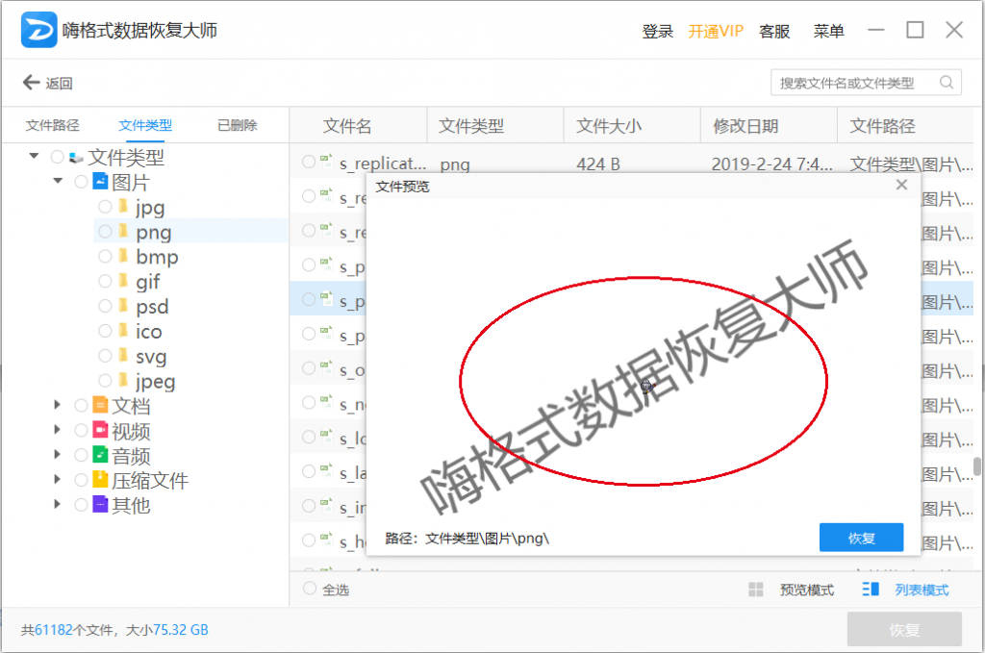The image size is (985, 653).
Task: Click the ico folder icon
Action: (124, 330)
